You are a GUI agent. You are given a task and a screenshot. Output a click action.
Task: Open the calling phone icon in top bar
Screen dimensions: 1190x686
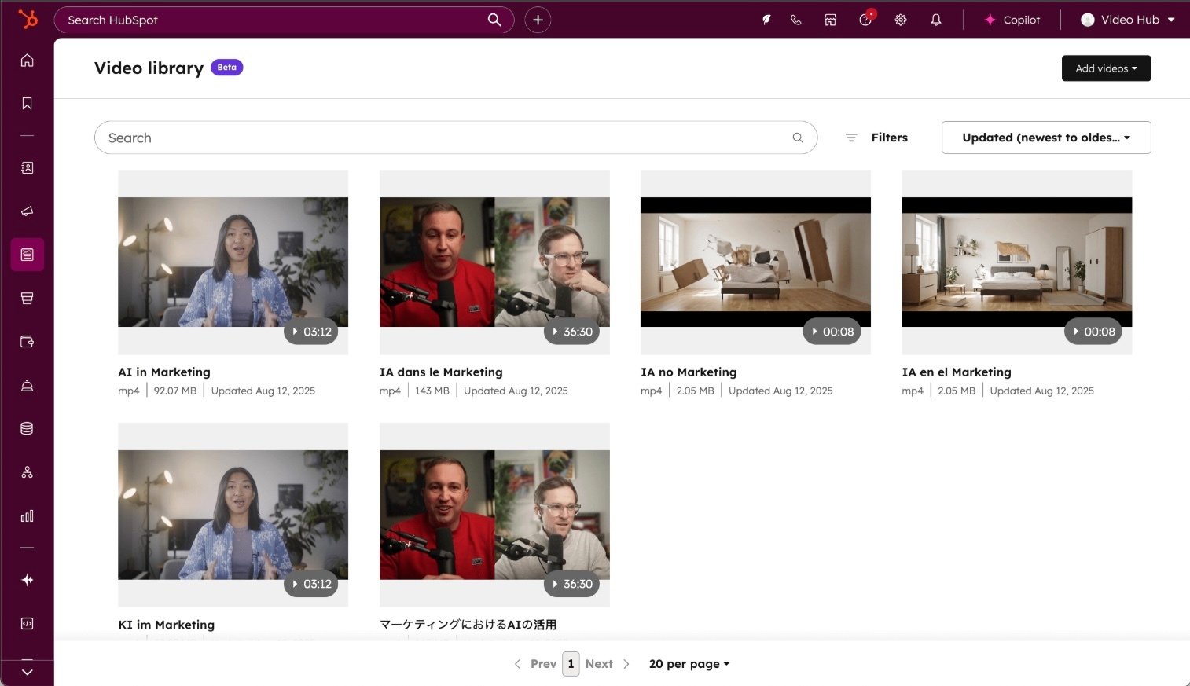(795, 20)
